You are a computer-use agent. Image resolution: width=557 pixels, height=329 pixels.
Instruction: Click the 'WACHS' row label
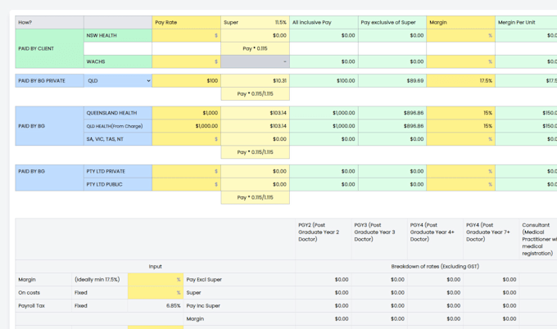coord(96,61)
